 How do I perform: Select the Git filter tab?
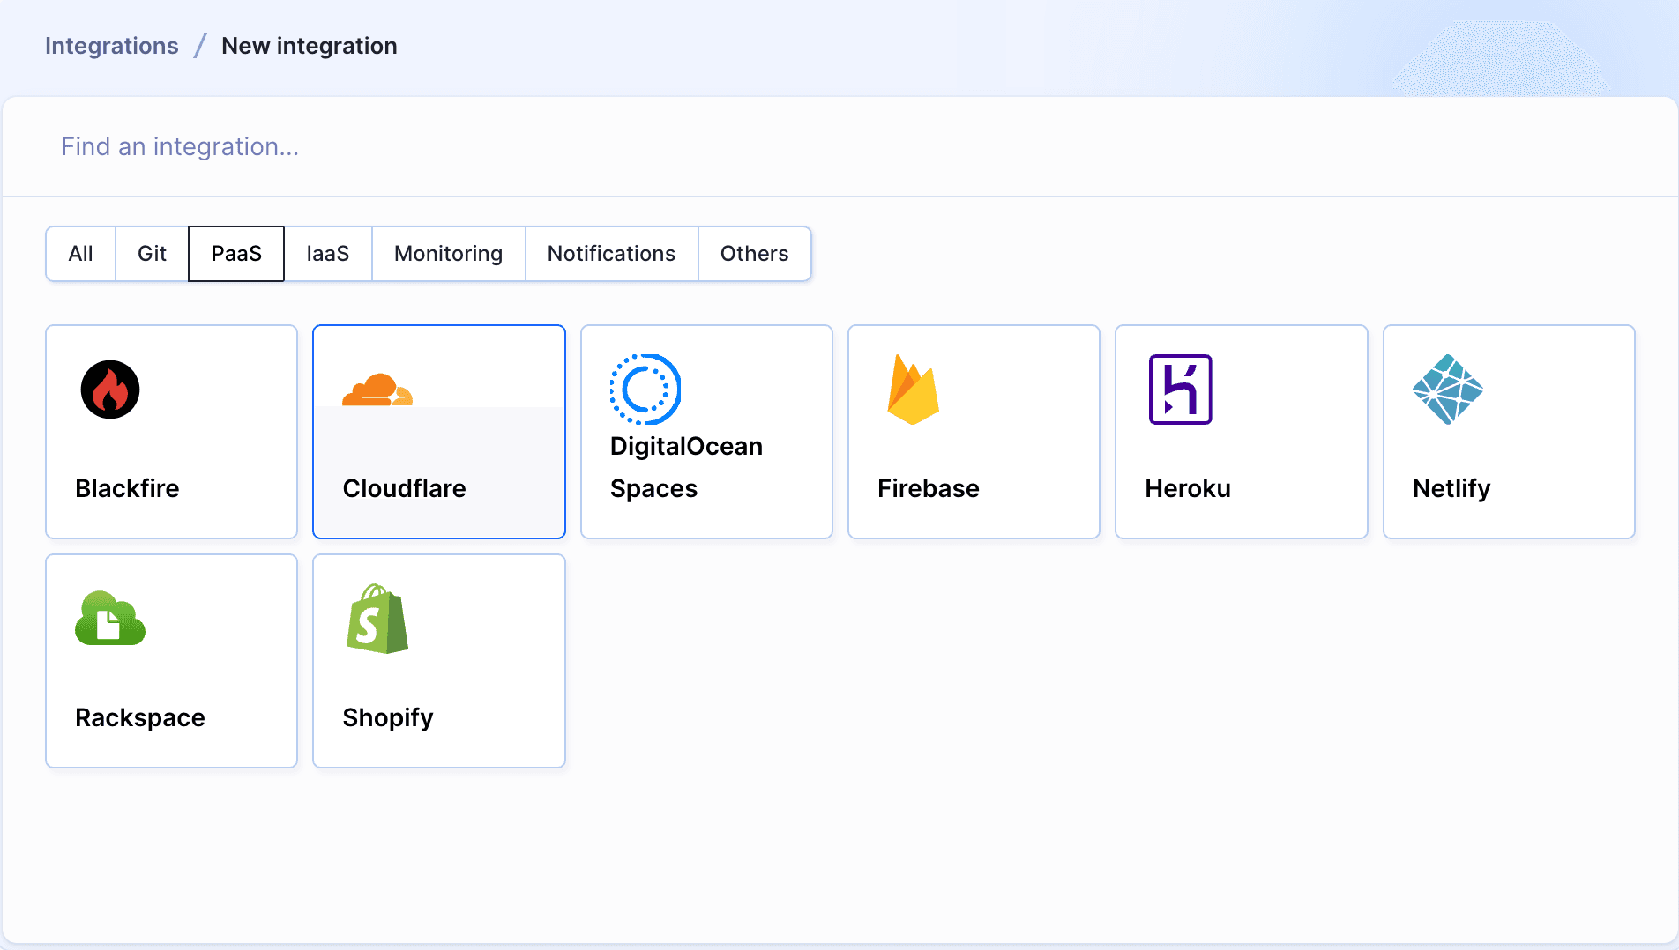(x=152, y=254)
